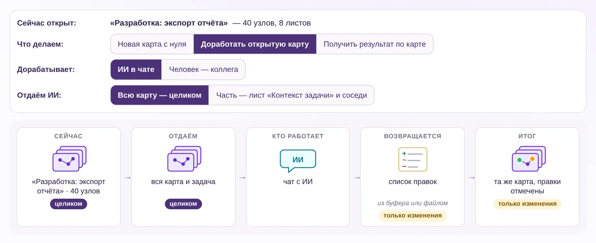This screenshot has height=243, width=596.
Task: Click the ВОЗВРАЩАЕТСЯ card heading
Action: tap(413, 136)
